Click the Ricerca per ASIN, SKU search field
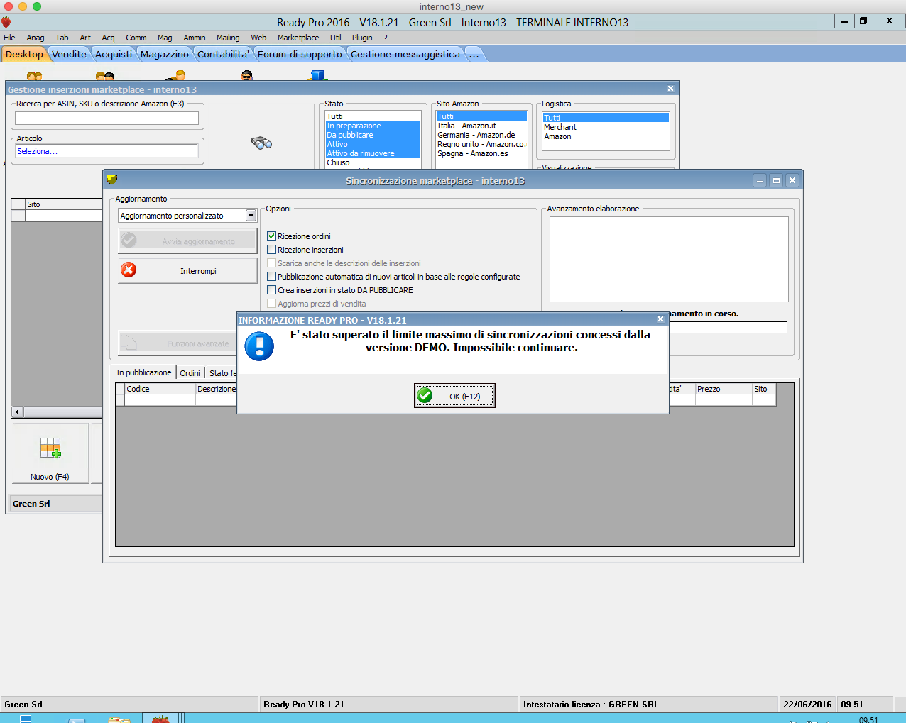This screenshot has width=906, height=723. click(x=107, y=118)
